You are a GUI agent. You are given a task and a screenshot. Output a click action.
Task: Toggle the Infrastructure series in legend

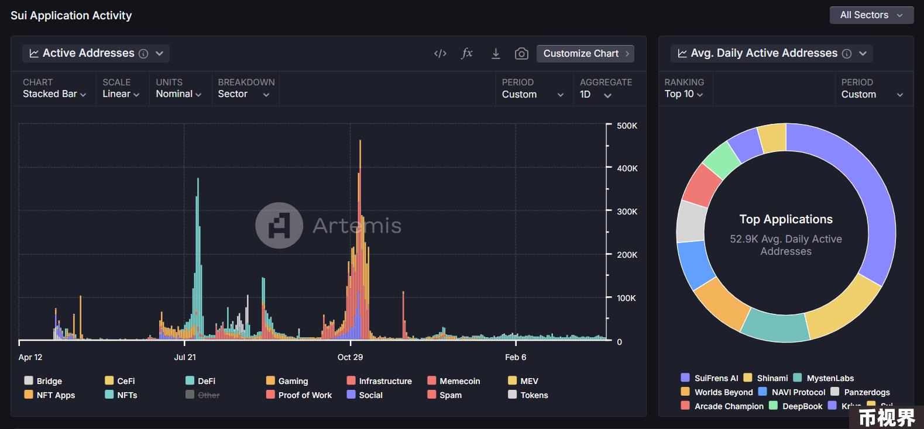point(379,381)
